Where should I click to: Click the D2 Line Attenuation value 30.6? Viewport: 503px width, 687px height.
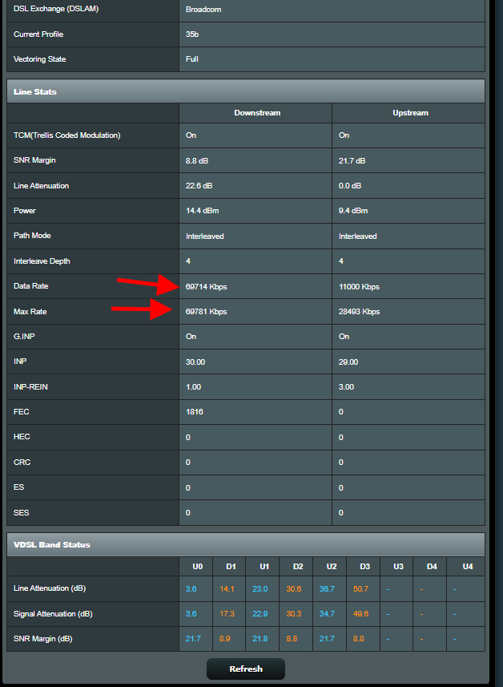pyautogui.click(x=294, y=589)
